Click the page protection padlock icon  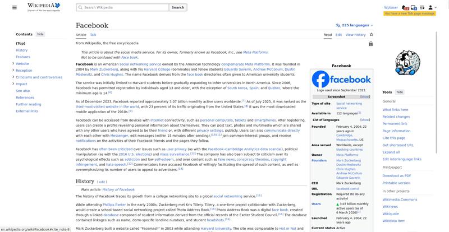coord(370,44)
